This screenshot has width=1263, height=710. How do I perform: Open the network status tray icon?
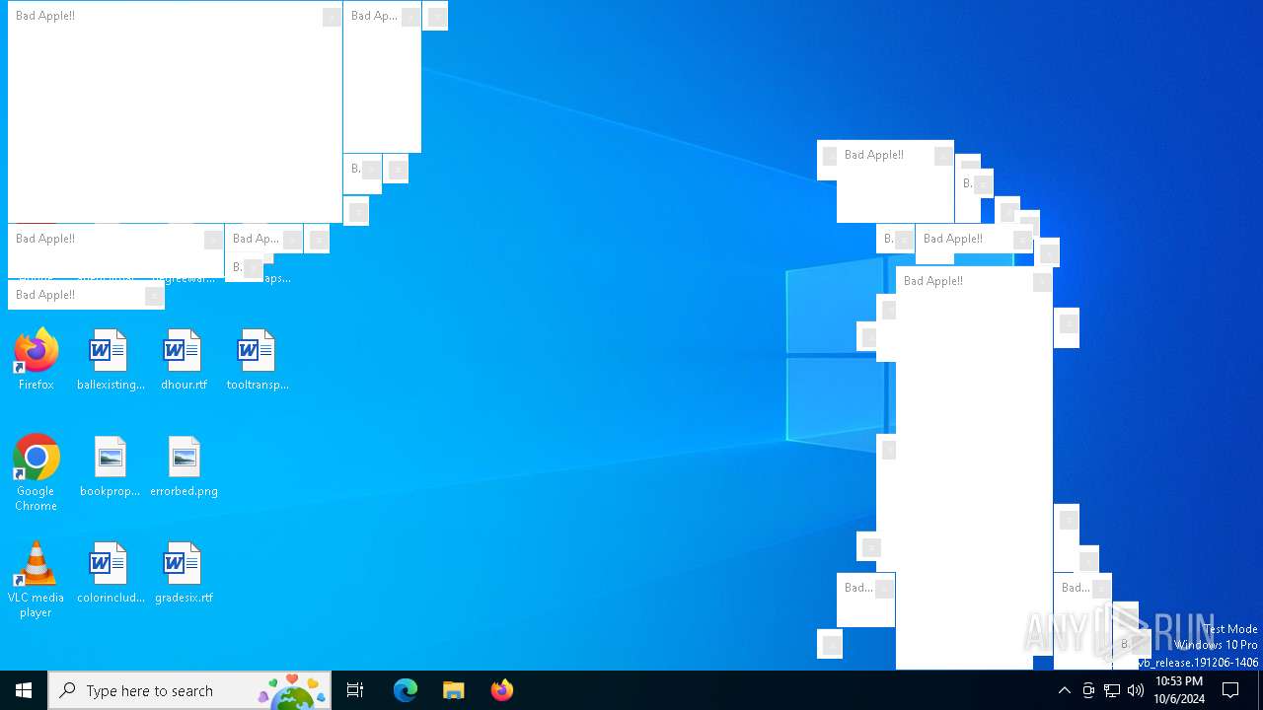pos(1112,690)
